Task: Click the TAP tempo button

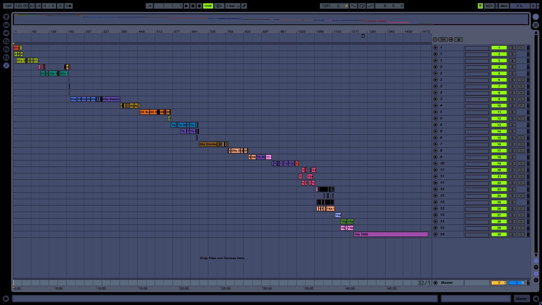Action: 8,6
